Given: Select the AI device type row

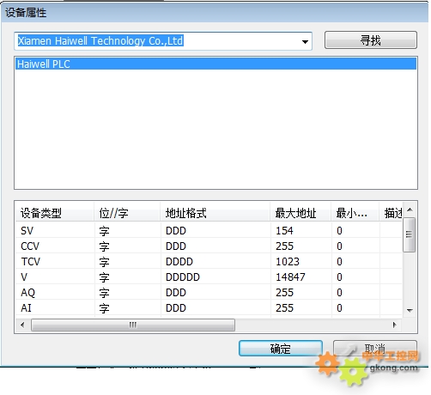Looking at the screenshot, I should tap(209, 308).
